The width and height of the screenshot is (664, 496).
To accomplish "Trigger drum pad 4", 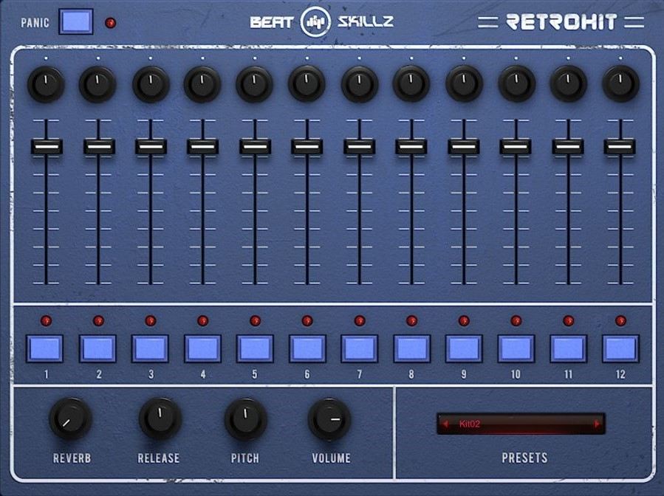I will tap(202, 348).
